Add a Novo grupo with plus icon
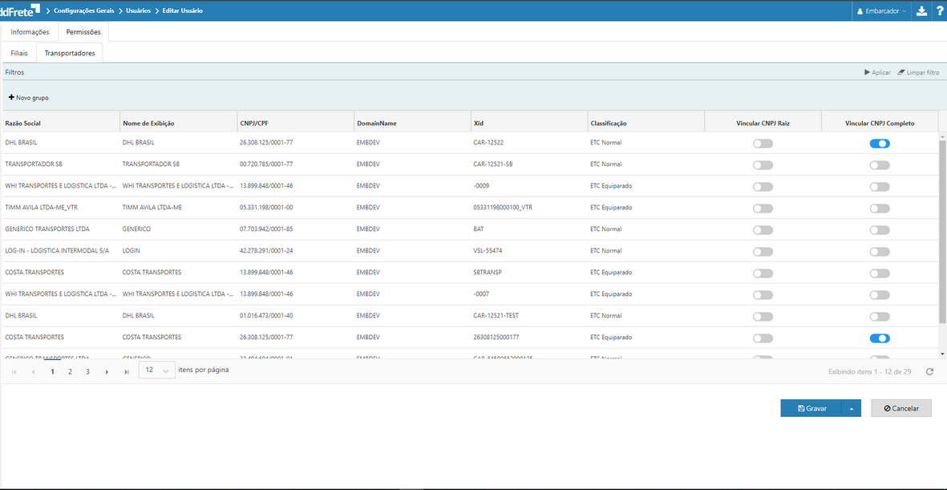This screenshot has height=490, width=947. click(x=12, y=98)
